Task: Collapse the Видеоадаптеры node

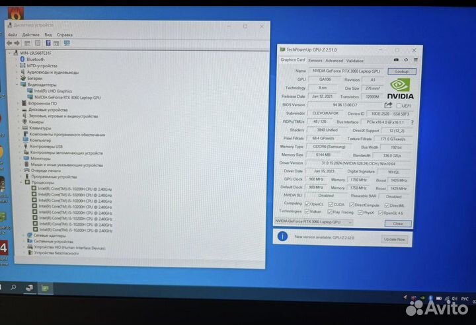Action: point(17,85)
